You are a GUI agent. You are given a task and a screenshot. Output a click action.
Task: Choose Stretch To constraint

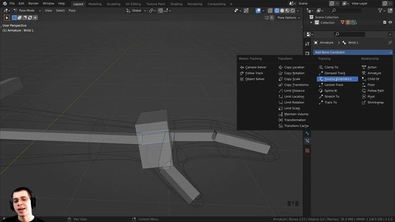click(x=332, y=96)
